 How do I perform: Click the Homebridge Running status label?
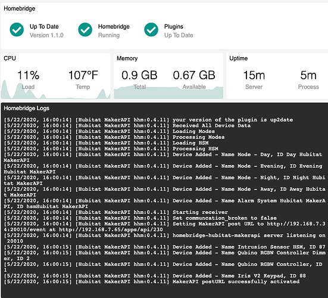109,35
